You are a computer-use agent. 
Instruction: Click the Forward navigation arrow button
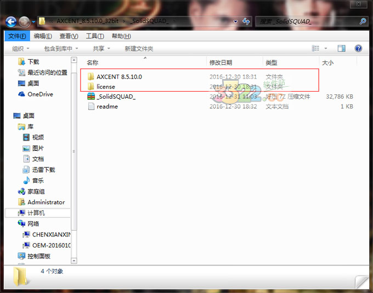24,22
